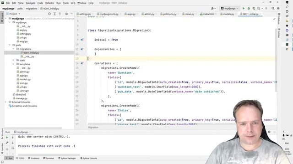Click the editor vertical scrollbar

(x=276, y=60)
